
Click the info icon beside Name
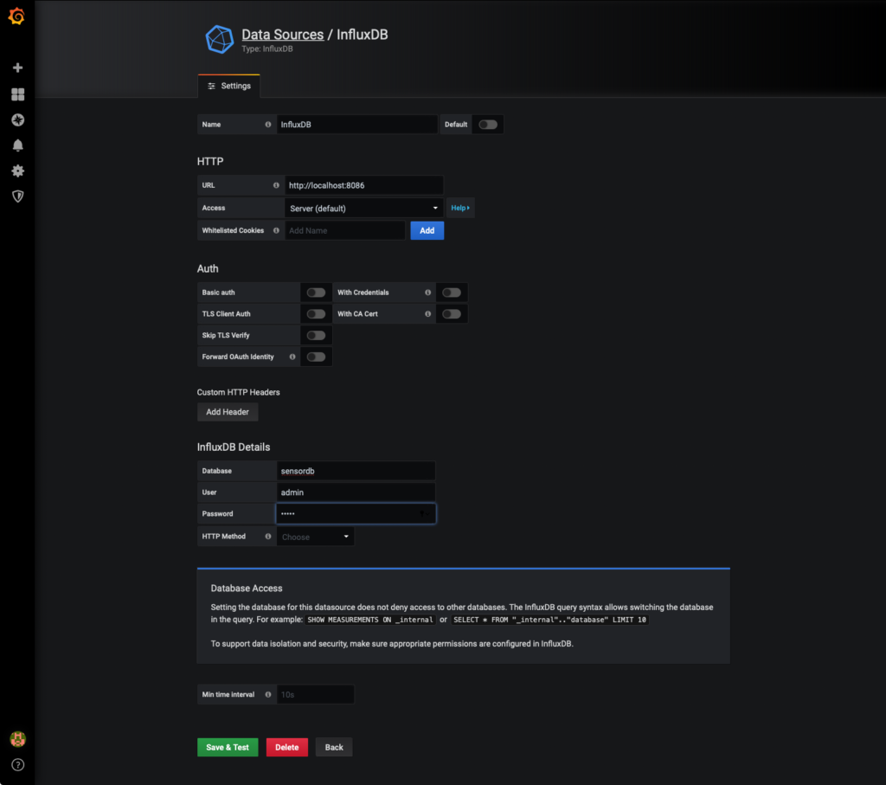[x=268, y=125]
